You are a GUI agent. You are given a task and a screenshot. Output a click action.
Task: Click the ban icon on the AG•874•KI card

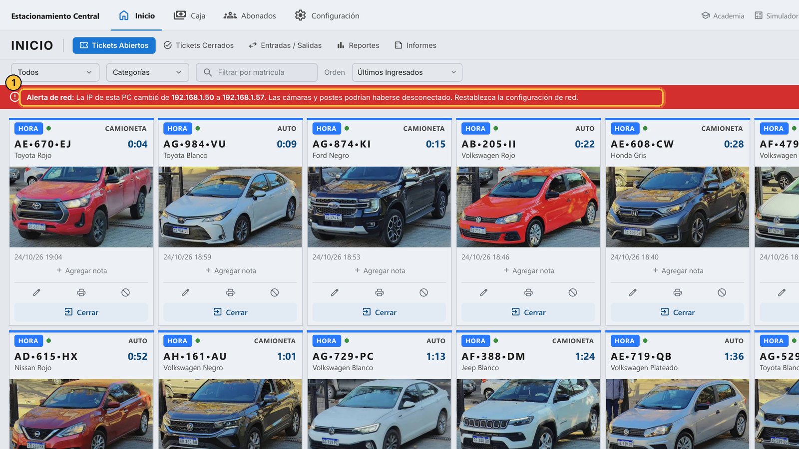click(x=423, y=292)
